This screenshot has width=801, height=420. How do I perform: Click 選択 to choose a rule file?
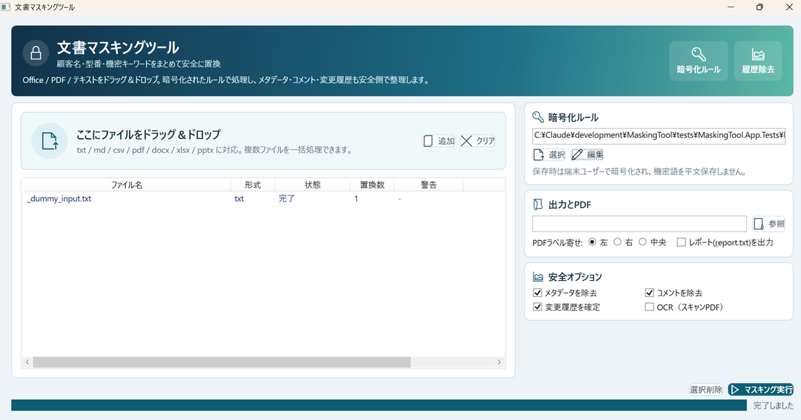pos(549,155)
